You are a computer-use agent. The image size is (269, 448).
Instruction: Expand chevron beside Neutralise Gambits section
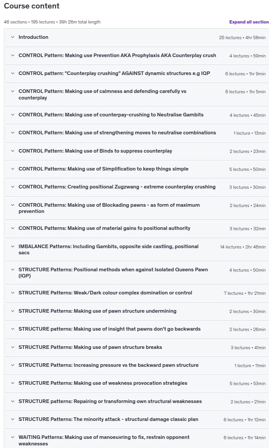(13, 115)
